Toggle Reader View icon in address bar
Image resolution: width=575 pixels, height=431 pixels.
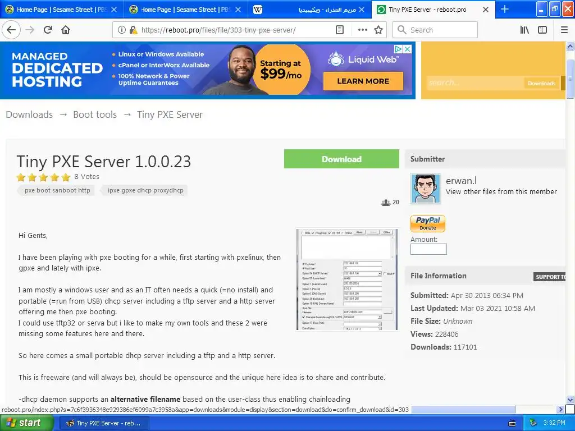(340, 30)
